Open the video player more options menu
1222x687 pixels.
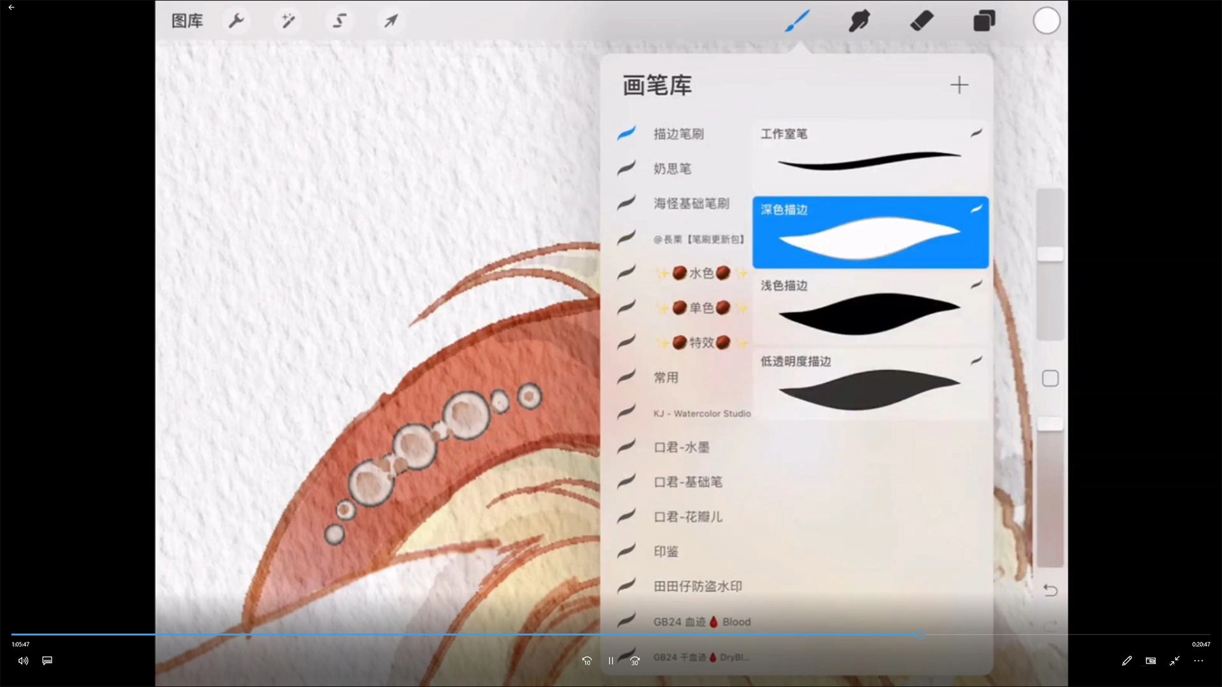(1198, 661)
